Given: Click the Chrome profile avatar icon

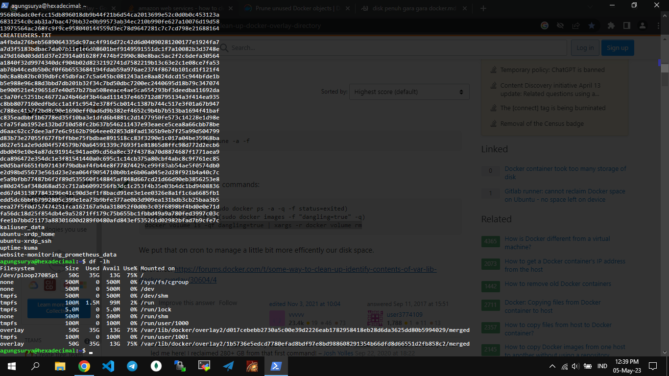Looking at the screenshot, I should [643, 25].
